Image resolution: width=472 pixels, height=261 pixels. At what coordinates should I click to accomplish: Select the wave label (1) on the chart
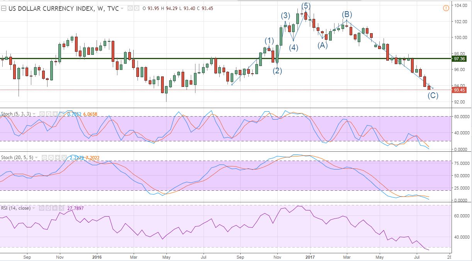click(269, 41)
